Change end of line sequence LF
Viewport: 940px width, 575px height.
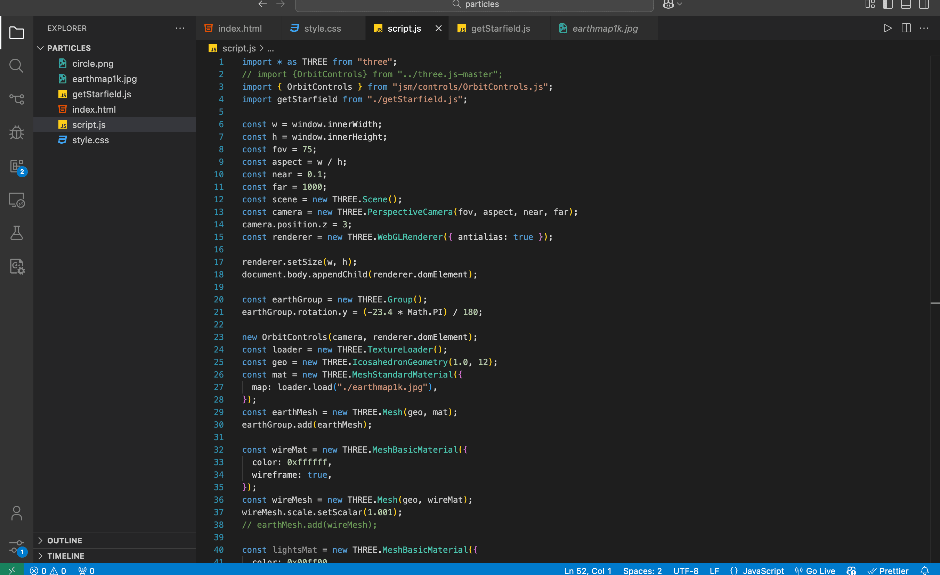coord(714,570)
